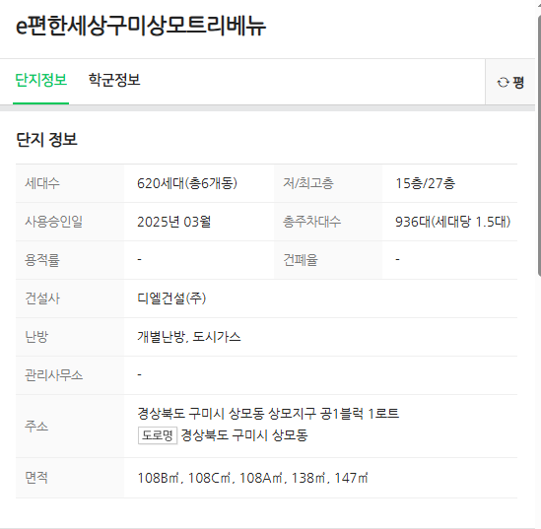The height and width of the screenshot is (529, 541).
Task: Open the 학군정보 tab
Action: tap(114, 80)
